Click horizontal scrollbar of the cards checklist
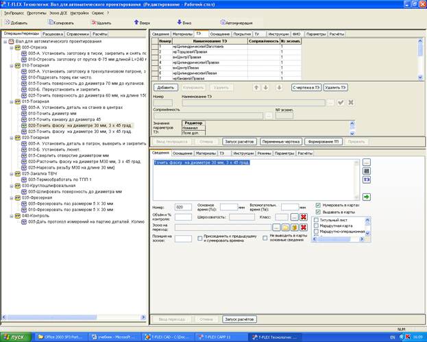Viewport: 427px width, 342px height. coord(339,239)
